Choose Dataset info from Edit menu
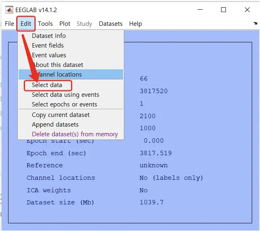Image resolution: width=261 pixels, height=233 pixels. coord(48,36)
